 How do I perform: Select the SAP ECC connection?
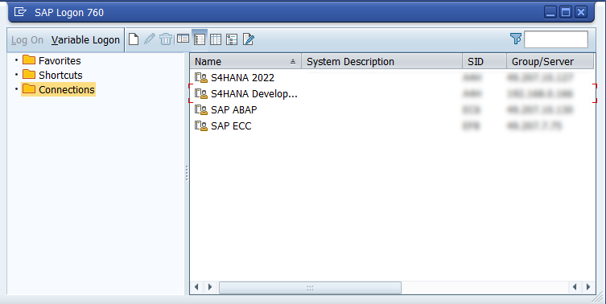pos(391,126)
